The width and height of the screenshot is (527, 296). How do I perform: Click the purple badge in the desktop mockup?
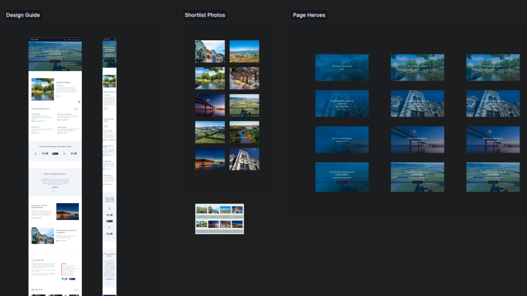(72, 279)
